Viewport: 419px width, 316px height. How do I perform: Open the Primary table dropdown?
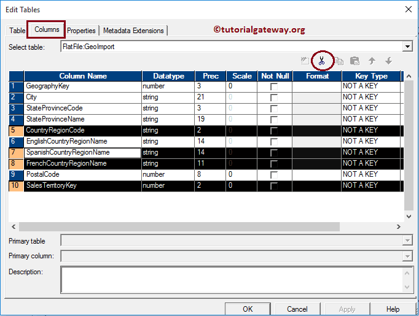pyautogui.click(x=407, y=241)
